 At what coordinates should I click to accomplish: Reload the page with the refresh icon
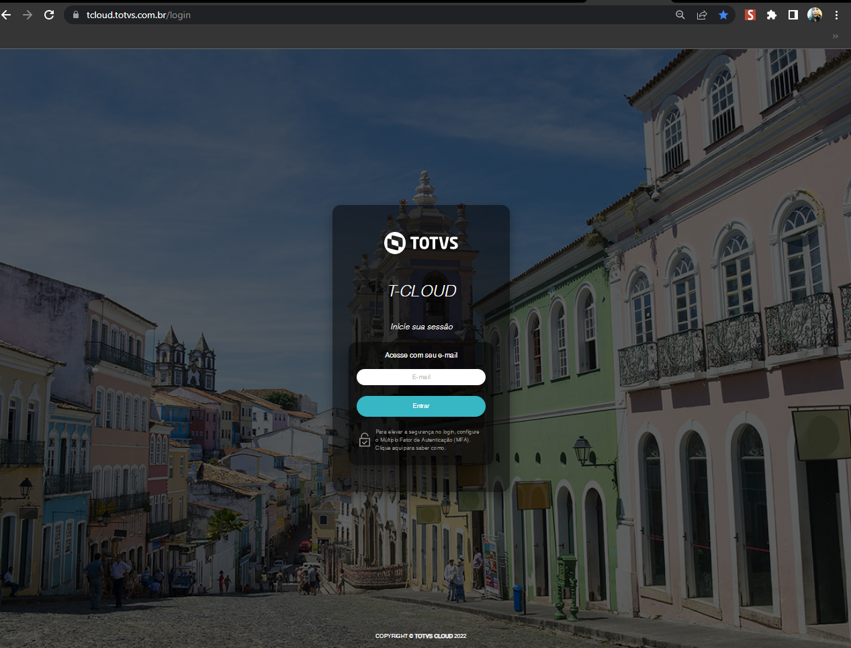tap(49, 15)
